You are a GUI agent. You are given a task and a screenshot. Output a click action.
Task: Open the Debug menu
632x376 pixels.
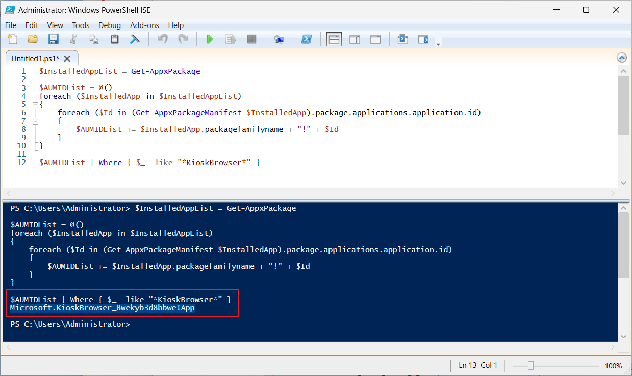[110, 25]
